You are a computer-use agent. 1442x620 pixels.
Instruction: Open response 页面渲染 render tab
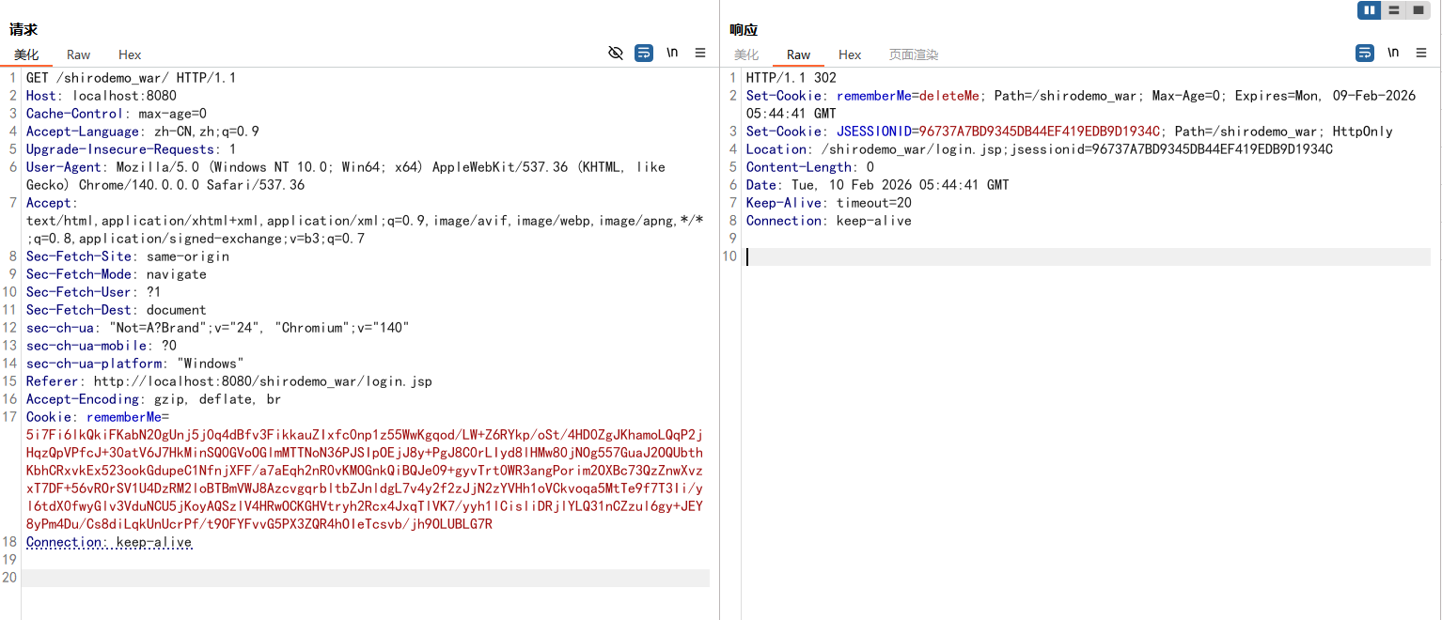point(914,55)
